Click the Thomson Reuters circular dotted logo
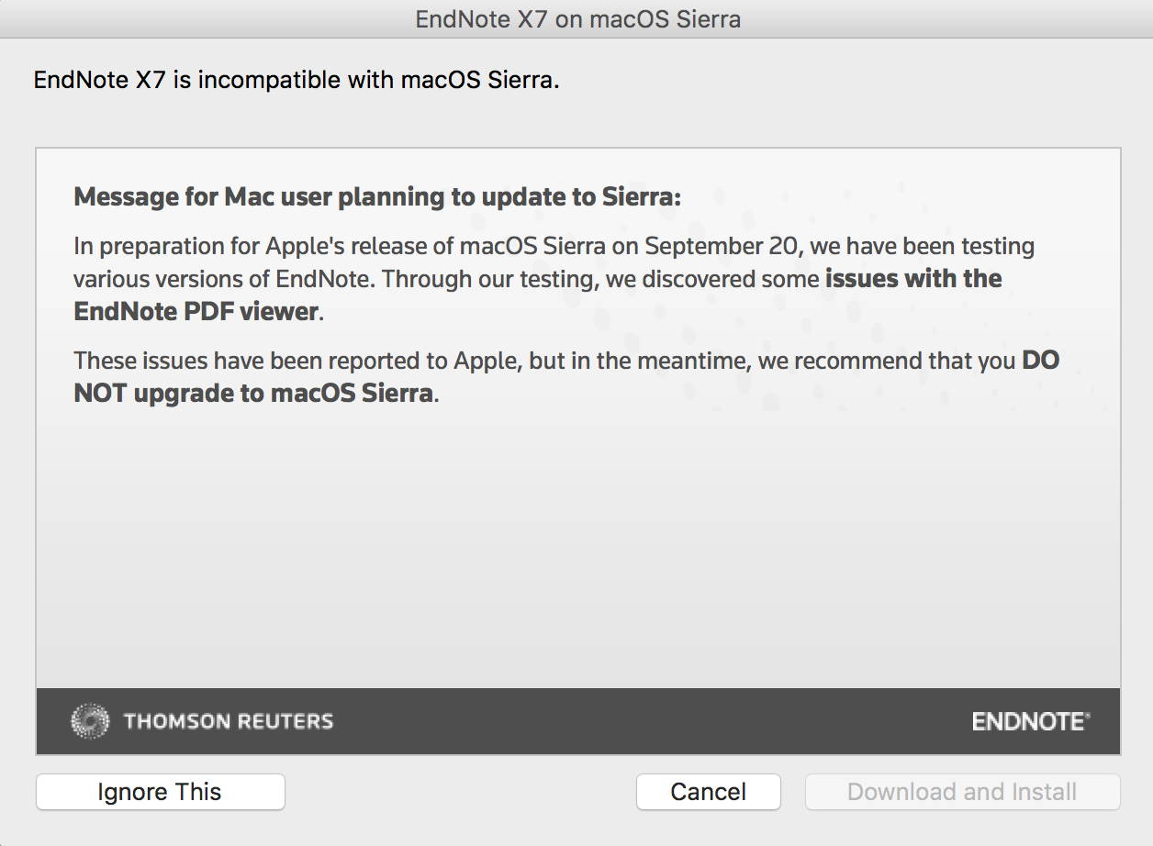 pos(89,721)
